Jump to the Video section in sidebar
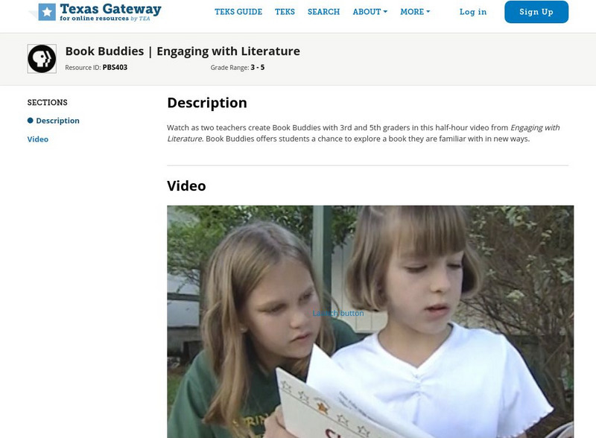 [x=38, y=139]
